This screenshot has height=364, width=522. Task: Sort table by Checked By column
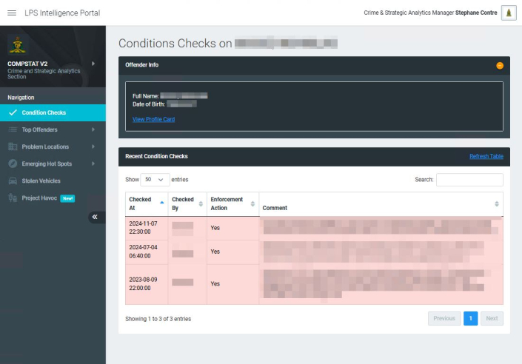187,203
